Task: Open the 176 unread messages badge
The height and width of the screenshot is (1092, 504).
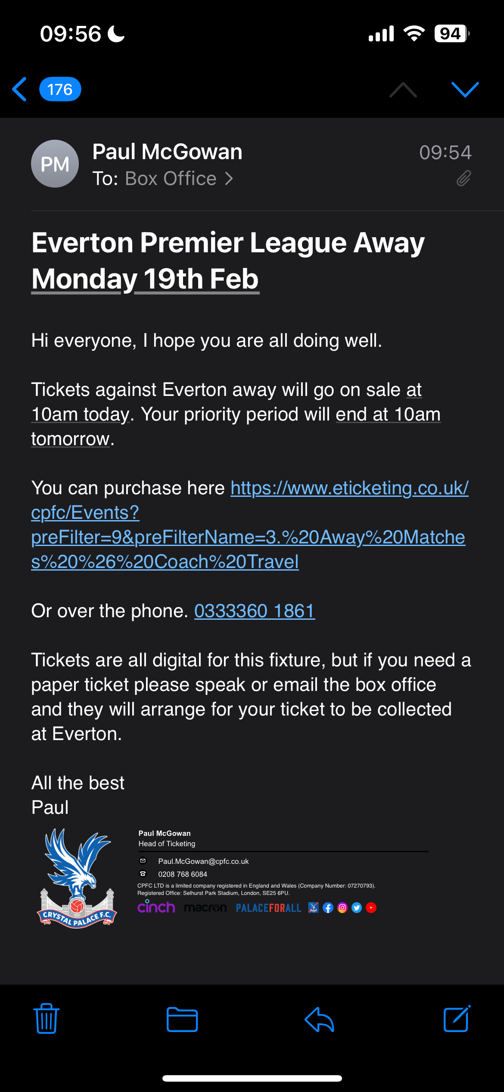Action: pyautogui.click(x=60, y=89)
